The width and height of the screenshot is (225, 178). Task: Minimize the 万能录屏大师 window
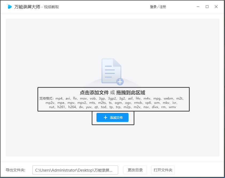[198, 7]
